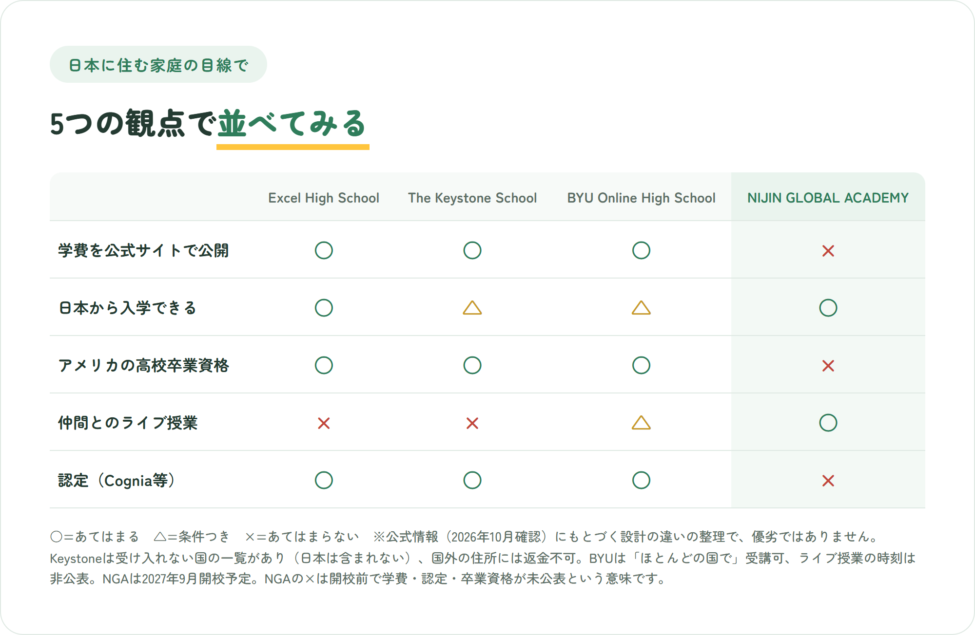Image resolution: width=975 pixels, height=635 pixels.
Task: Click the row label 仲間とのライブ授業
Action: [128, 423]
